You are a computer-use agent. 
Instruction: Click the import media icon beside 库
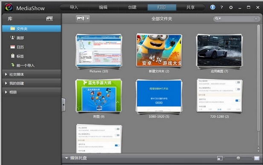[x=50, y=19]
